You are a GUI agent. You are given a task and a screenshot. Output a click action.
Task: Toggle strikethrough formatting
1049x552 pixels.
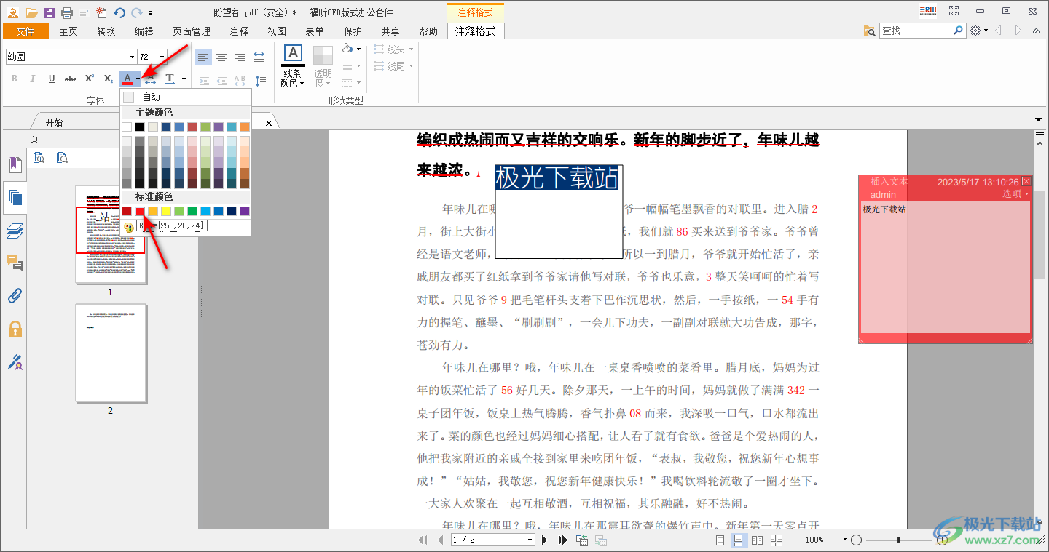click(71, 79)
